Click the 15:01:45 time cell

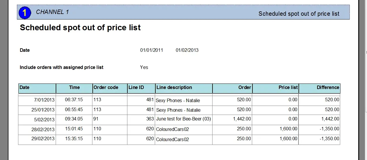coord(74,129)
